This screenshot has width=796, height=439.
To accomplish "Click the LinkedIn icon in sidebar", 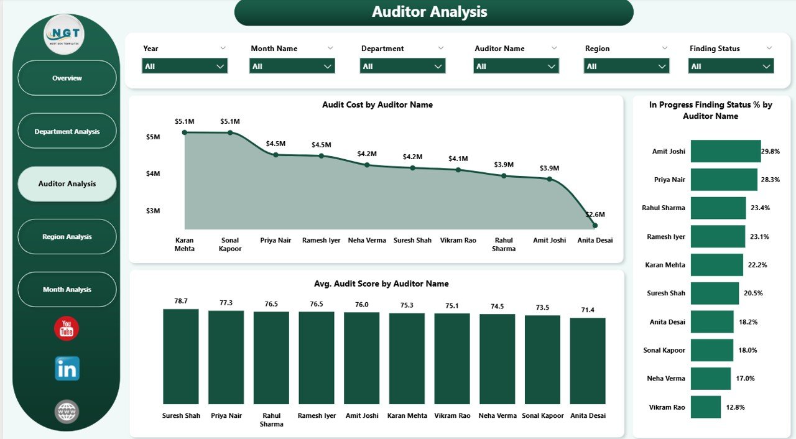I will (x=66, y=369).
